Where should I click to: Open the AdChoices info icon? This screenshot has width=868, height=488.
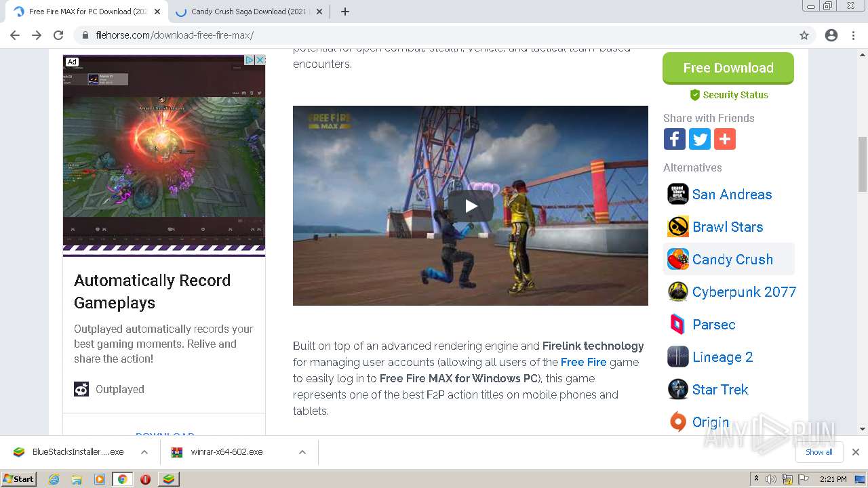(250, 60)
